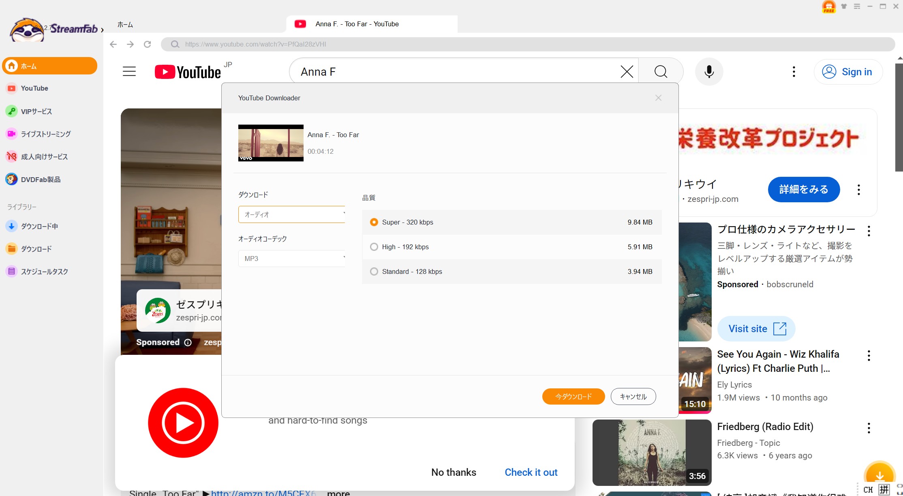903x496 pixels.
Task: Click the ダウンロード orange folder icon
Action: (x=11, y=249)
